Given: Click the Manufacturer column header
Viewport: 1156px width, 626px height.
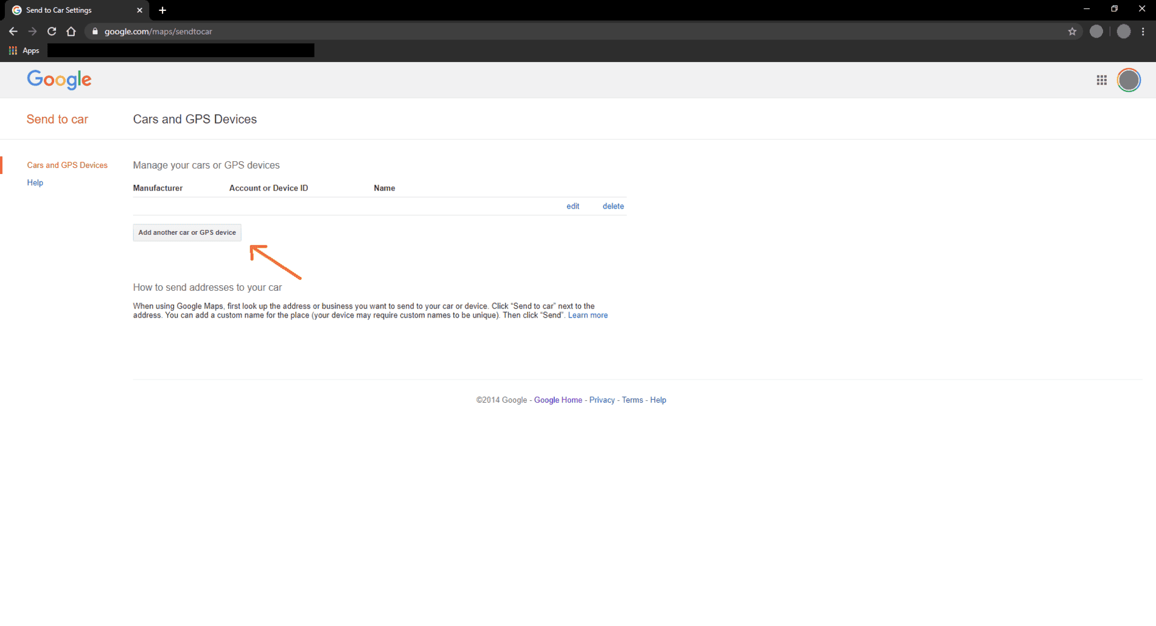Looking at the screenshot, I should (x=158, y=189).
